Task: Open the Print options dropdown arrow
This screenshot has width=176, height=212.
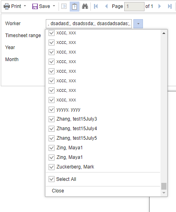Action: click(x=25, y=6)
